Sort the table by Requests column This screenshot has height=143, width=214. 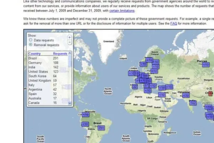click(60, 53)
